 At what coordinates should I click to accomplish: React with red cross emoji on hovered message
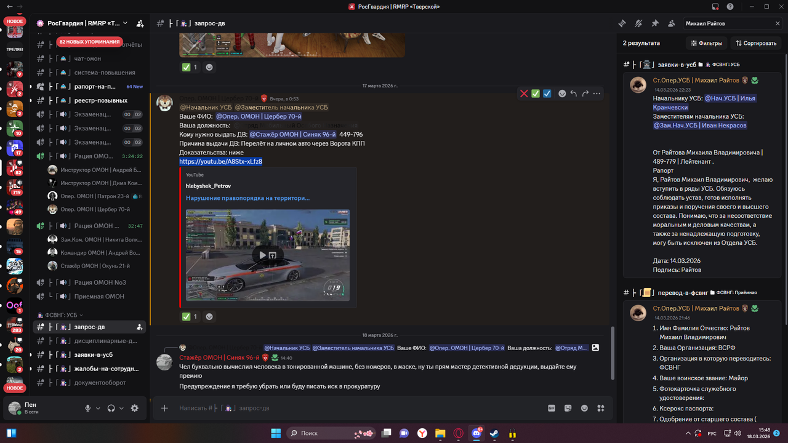(524, 94)
